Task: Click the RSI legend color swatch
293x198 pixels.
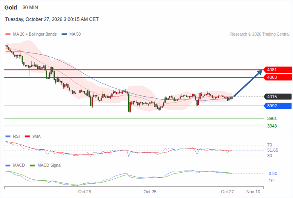Action: pyautogui.click(x=8, y=137)
